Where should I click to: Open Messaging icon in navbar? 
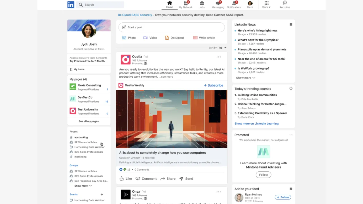[x=218, y=3]
